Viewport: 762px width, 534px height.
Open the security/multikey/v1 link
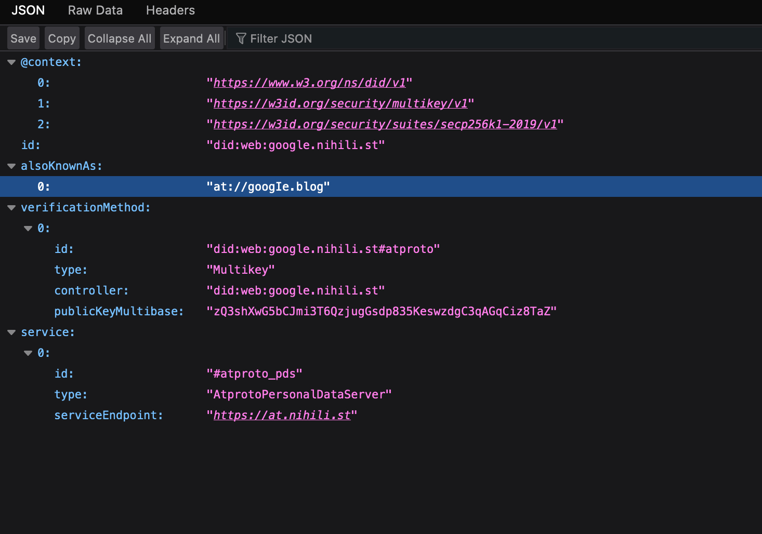[340, 104]
